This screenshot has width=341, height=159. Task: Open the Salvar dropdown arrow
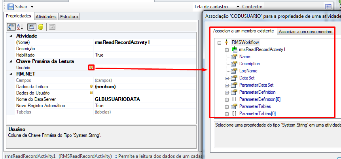click(32, 7)
